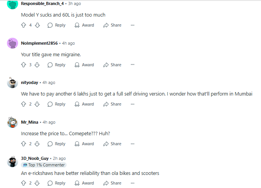Upvote Responsible_Branch_4's Model Y comment
Viewport: 261px width, 188px height.
(23, 25)
